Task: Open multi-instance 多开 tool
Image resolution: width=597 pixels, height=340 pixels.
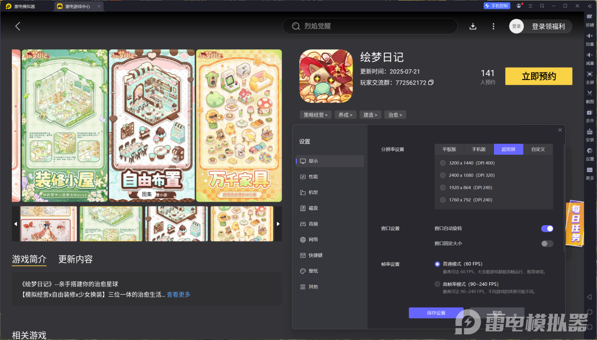Action: pos(589,116)
